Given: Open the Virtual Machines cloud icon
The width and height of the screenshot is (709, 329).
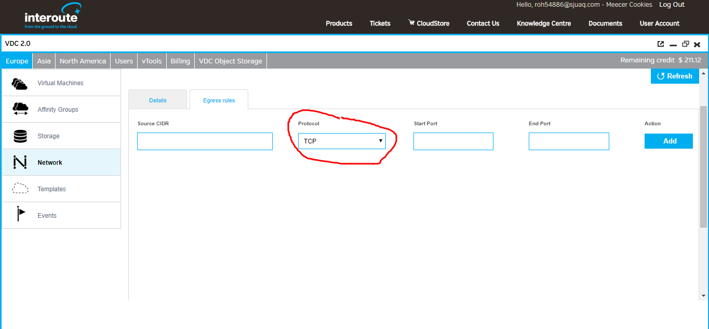Looking at the screenshot, I should (x=20, y=83).
